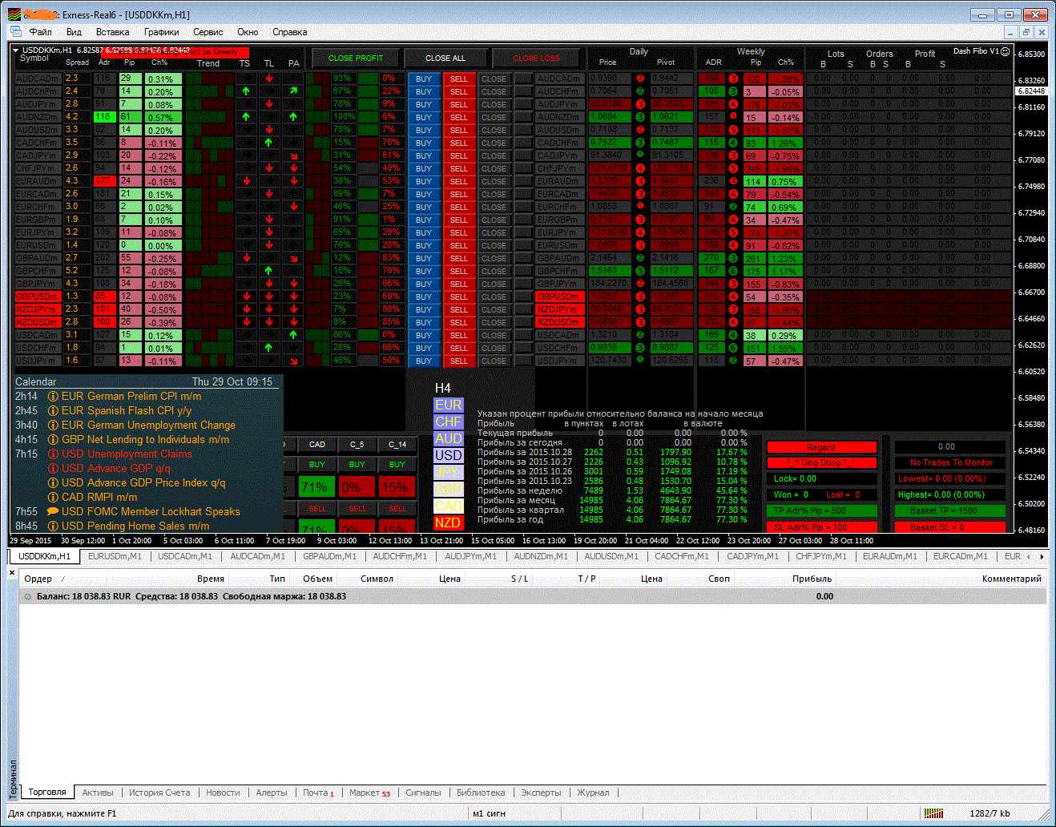
Task: Click BUY in the USDJPYm row
Action: point(424,361)
